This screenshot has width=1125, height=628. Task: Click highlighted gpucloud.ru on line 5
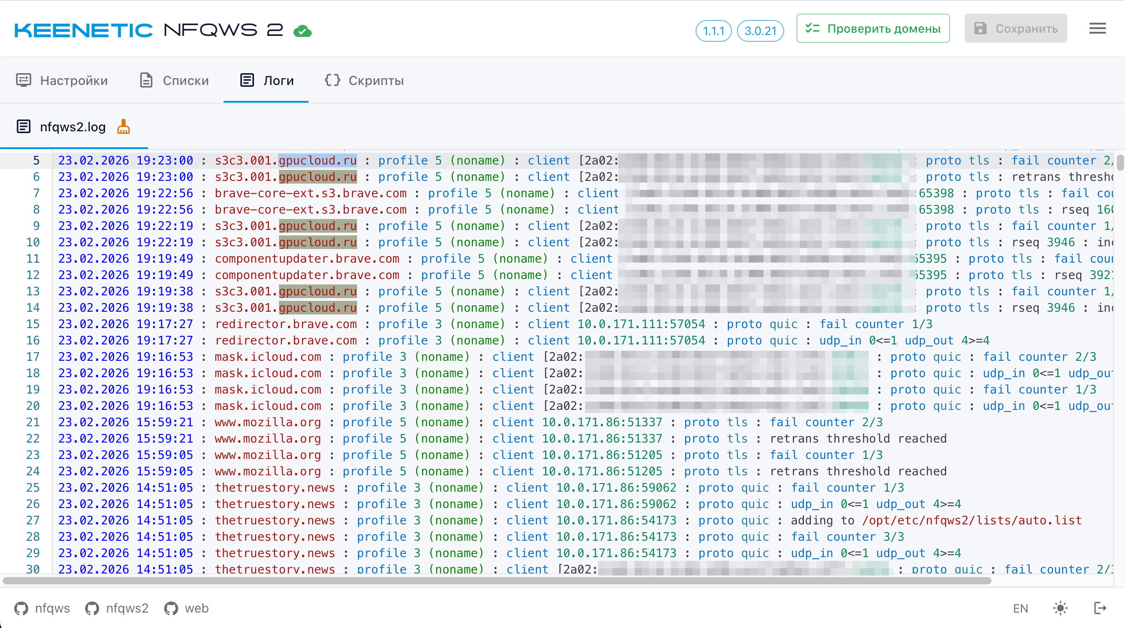318,160
